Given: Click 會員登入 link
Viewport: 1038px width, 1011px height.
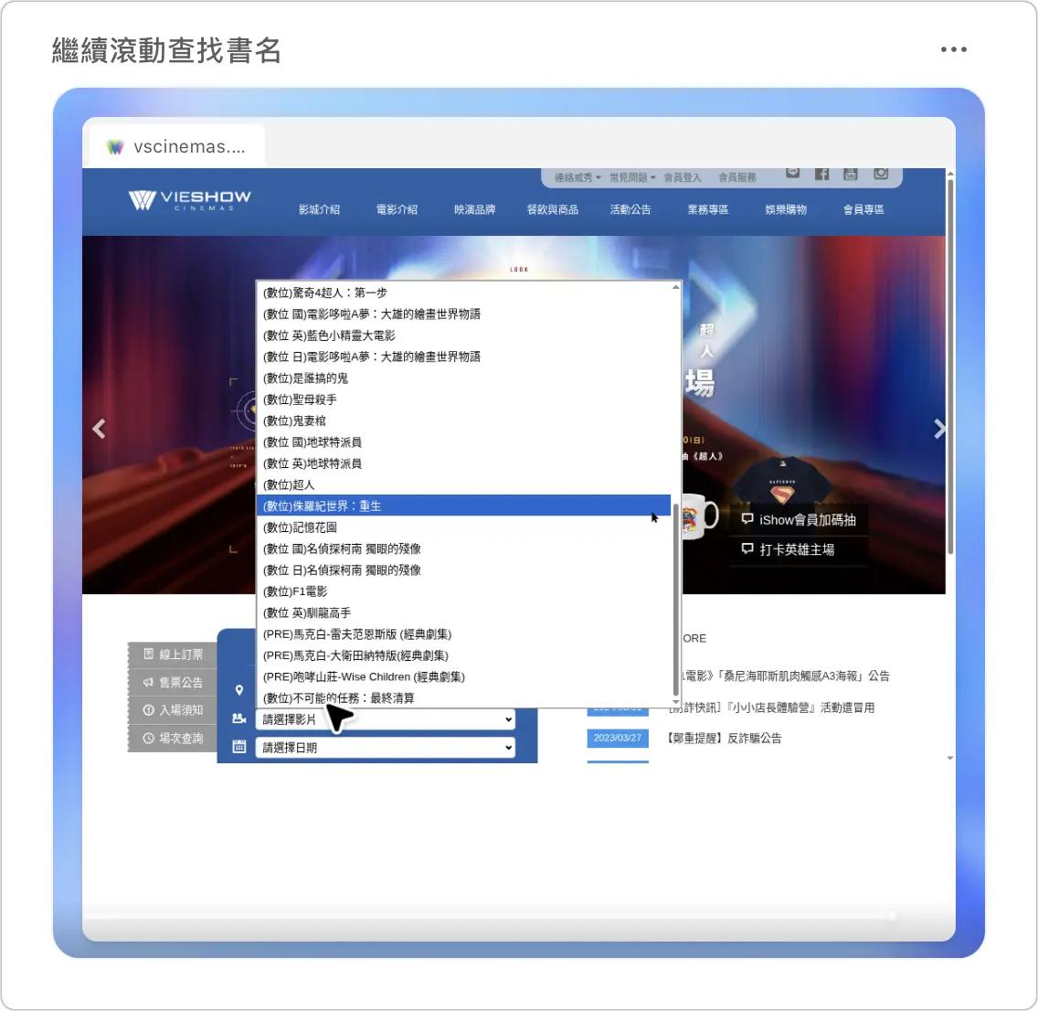Looking at the screenshot, I should [x=683, y=177].
